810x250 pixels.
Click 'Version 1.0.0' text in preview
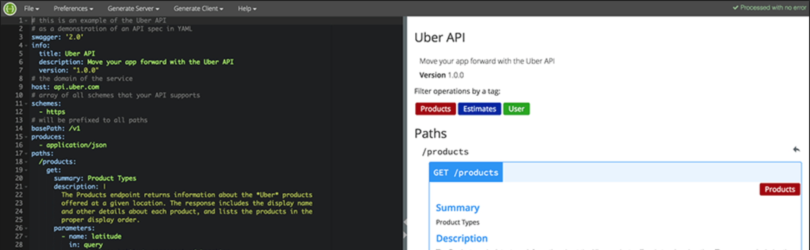pyautogui.click(x=441, y=75)
